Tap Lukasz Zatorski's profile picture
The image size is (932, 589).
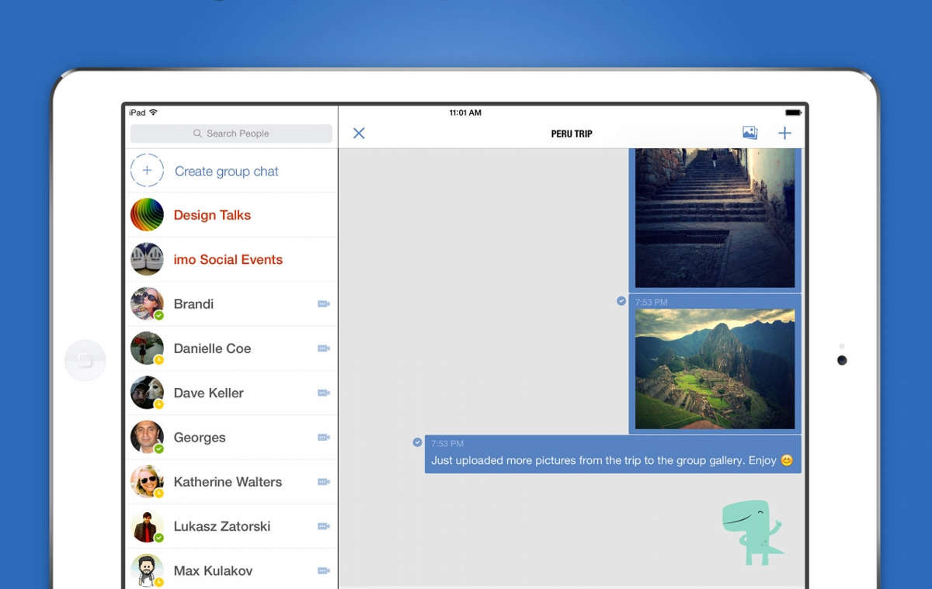tap(147, 526)
